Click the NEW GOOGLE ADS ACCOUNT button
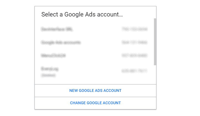200x116 pixels. (x=95, y=90)
